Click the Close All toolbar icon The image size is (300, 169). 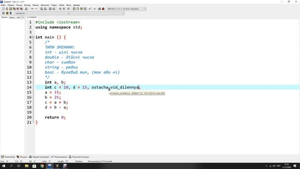click(x=22, y=9)
